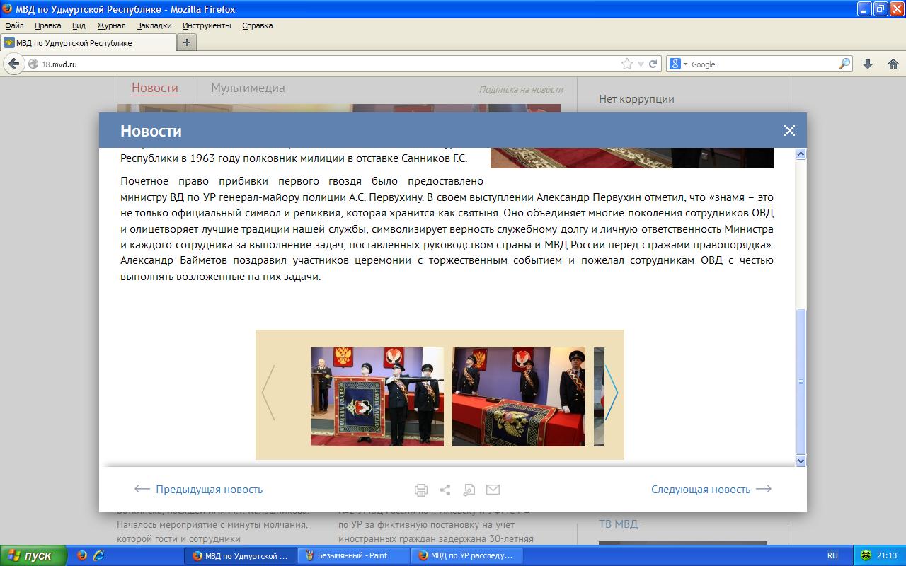906x566 pixels.
Task: Select the МВД по Удмуртской Республике tab
Action: [x=88, y=42]
